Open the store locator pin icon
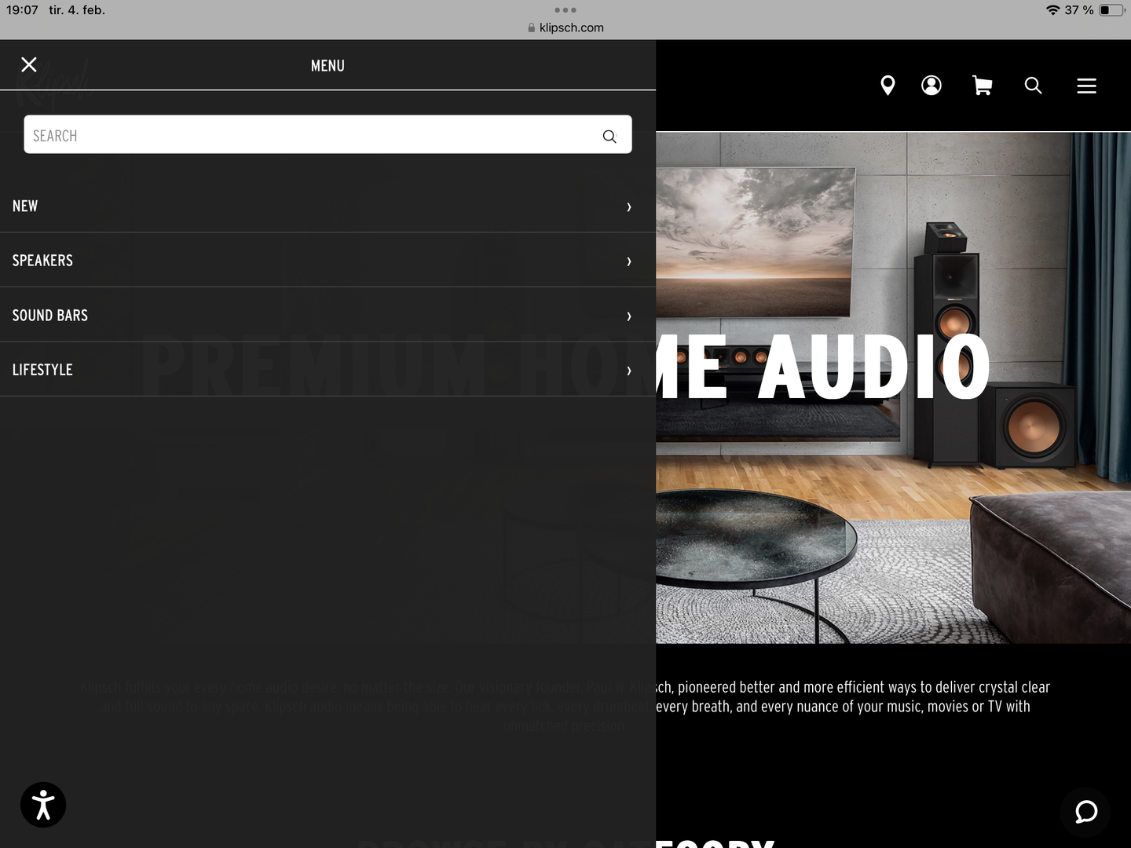 point(888,86)
